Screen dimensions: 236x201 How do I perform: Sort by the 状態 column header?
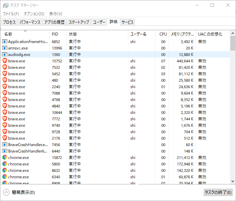97,34
